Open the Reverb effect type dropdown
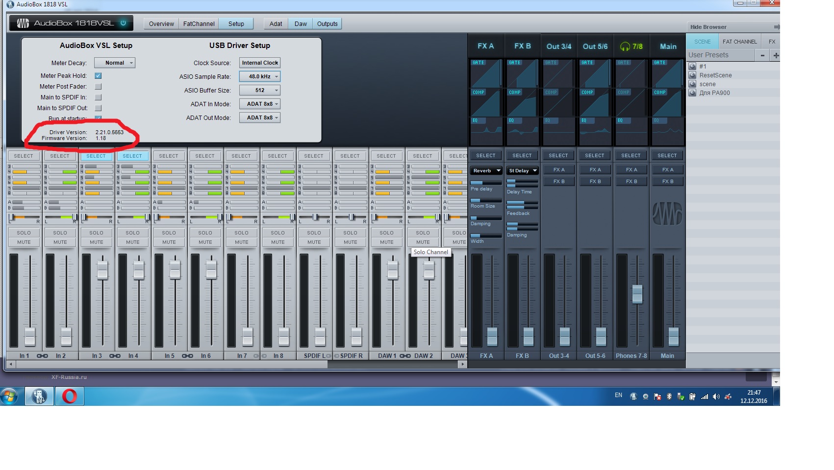The height and width of the screenshot is (470, 834). pyautogui.click(x=486, y=171)
